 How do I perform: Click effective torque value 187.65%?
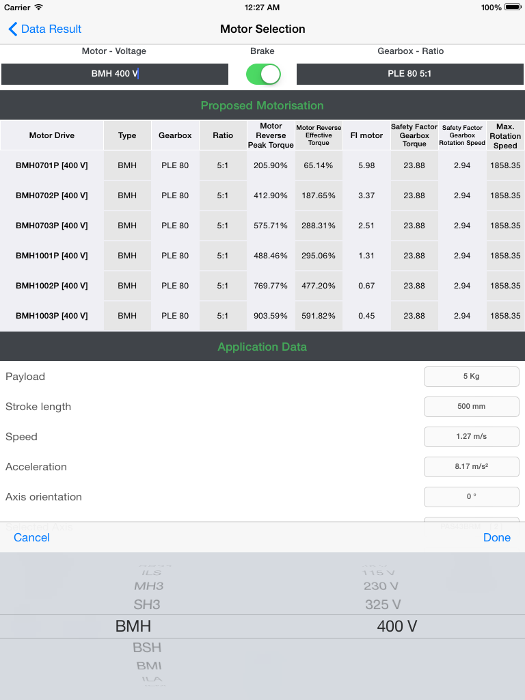[319, 196]
